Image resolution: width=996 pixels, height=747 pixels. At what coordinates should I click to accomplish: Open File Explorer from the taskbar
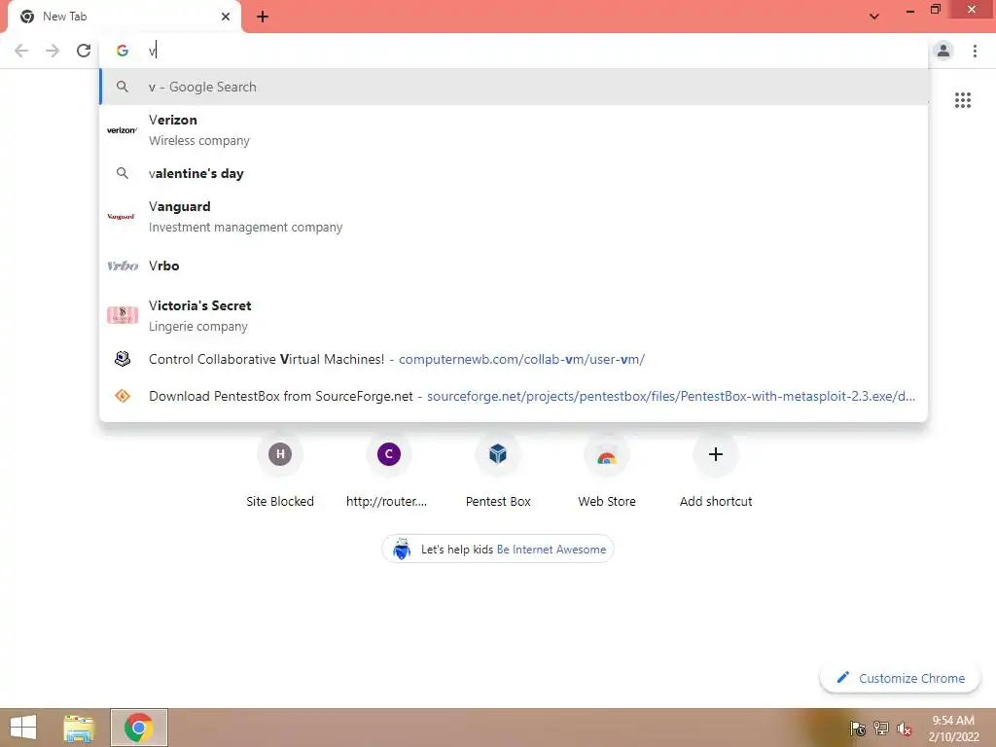coord(79,728)
